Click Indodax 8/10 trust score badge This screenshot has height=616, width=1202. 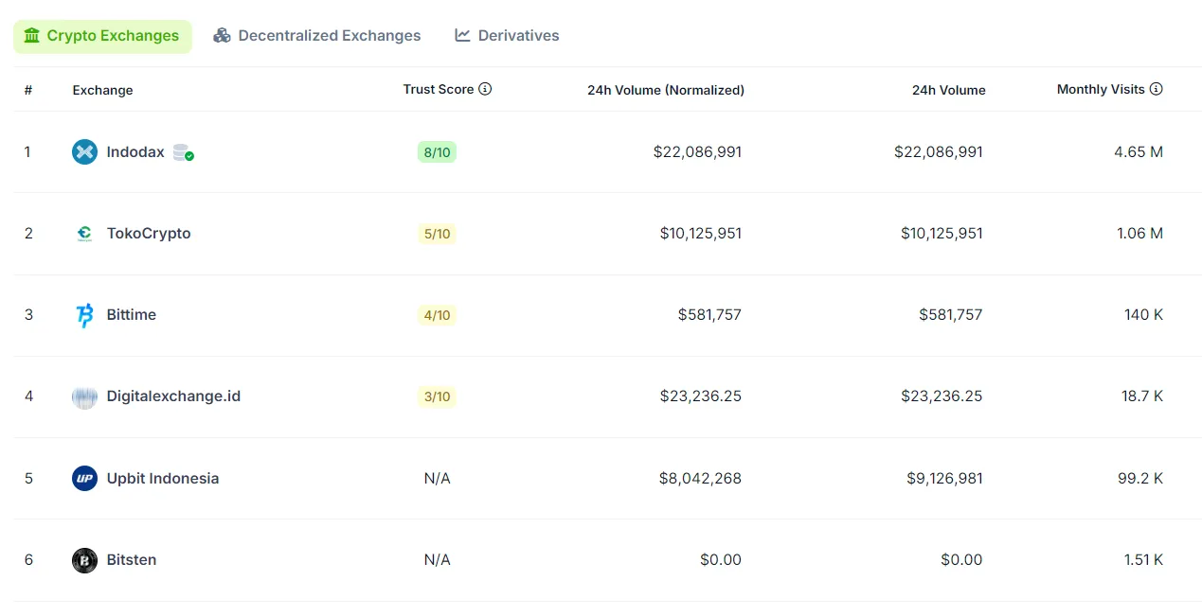pos(437,151)
